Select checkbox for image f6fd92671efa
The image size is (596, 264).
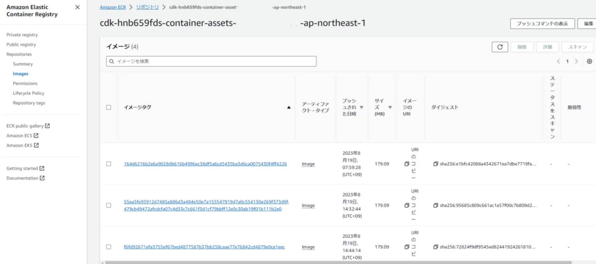(x=109, y=247)
